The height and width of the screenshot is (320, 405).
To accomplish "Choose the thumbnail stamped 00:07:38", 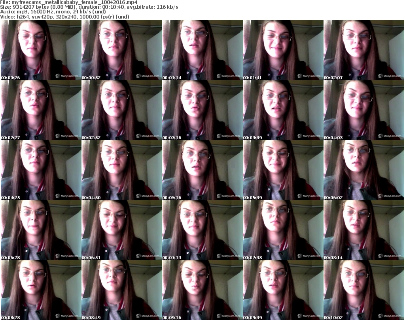I will pos(283,230).
